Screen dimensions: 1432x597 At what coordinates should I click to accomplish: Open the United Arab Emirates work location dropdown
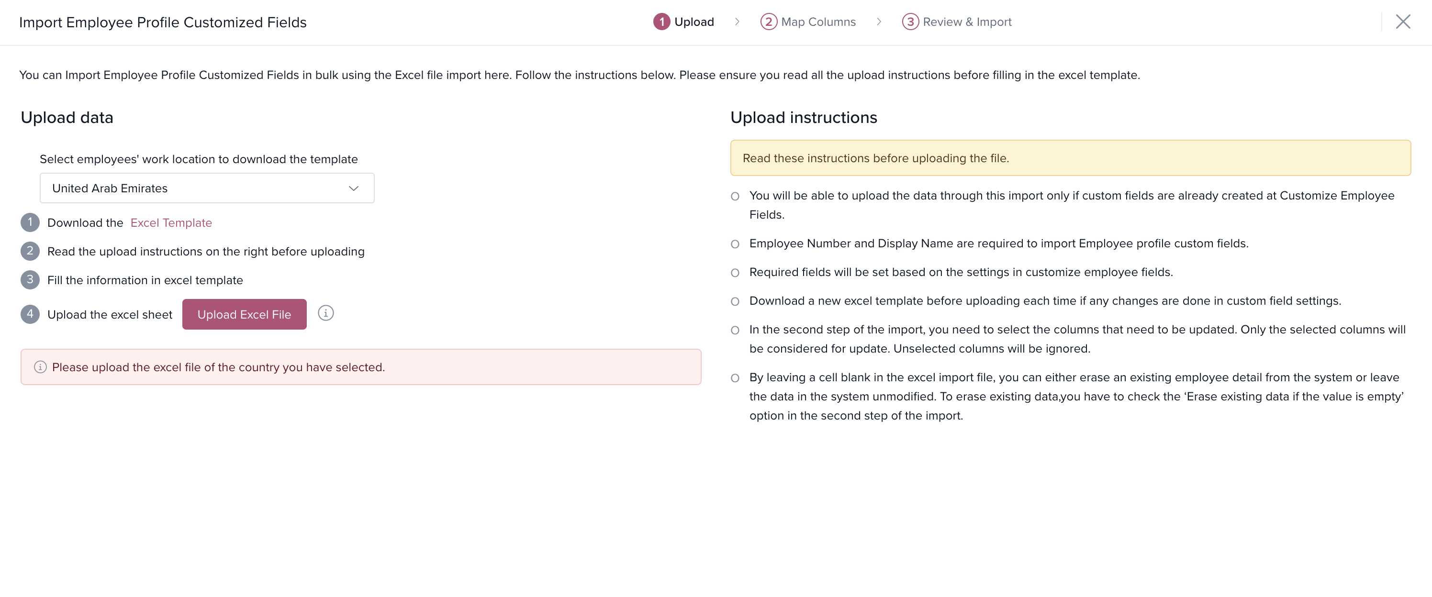(207, 188)
